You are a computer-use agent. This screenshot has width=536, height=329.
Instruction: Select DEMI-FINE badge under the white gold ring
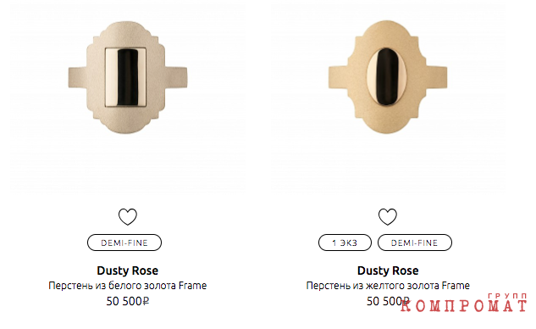pyautogui.click(x=124, y=243)
